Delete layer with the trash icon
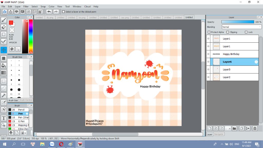Screen dimensions: 263x148 click(255, 128)
